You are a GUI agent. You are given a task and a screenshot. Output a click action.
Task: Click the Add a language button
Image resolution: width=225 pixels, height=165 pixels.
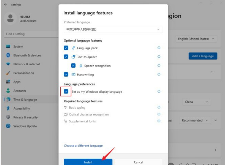point(203,56)
